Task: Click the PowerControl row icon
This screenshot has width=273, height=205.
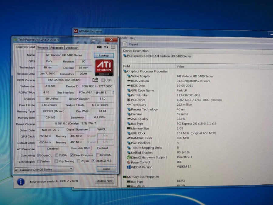Action: (129, 162)
